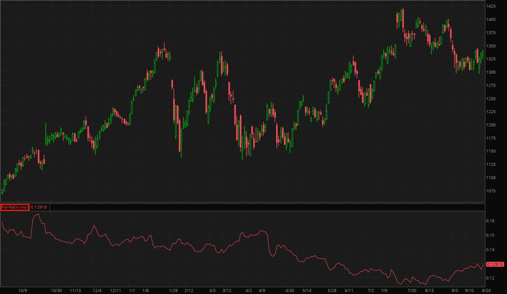Click the 1250 level on price axis
507x294 pixels.
click(493, 98)
